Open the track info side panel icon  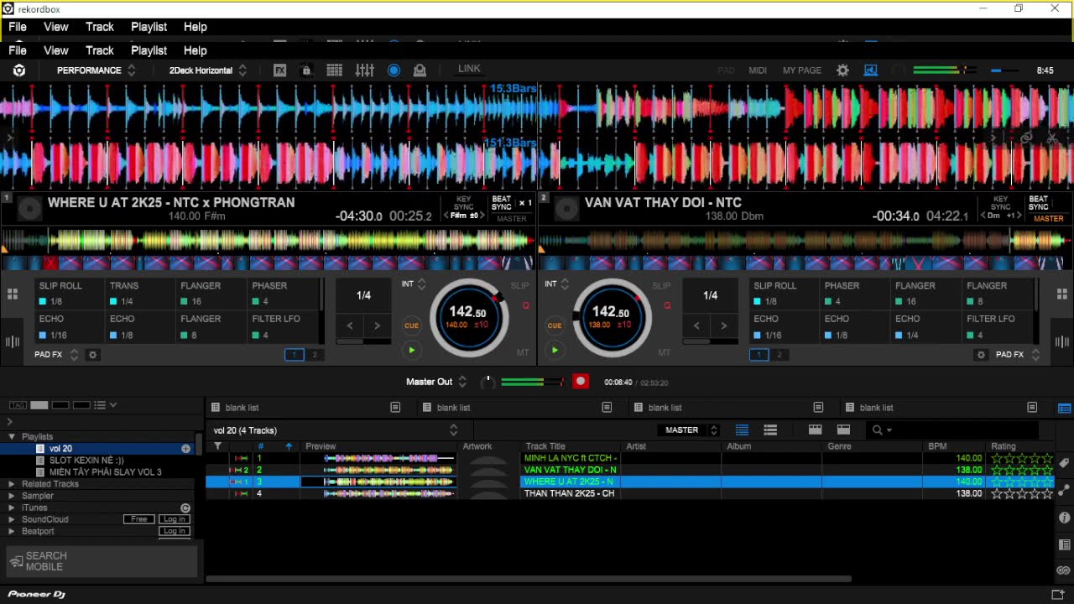coord(1064,518)
